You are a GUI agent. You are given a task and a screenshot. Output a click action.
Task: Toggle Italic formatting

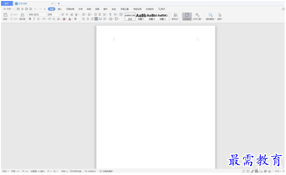(x=34, y=19)
